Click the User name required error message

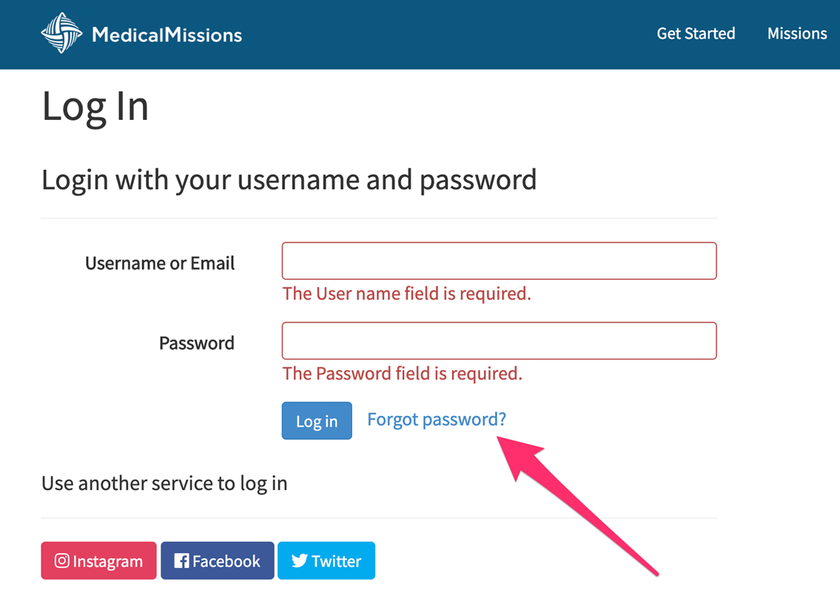[x=407, y=294]
